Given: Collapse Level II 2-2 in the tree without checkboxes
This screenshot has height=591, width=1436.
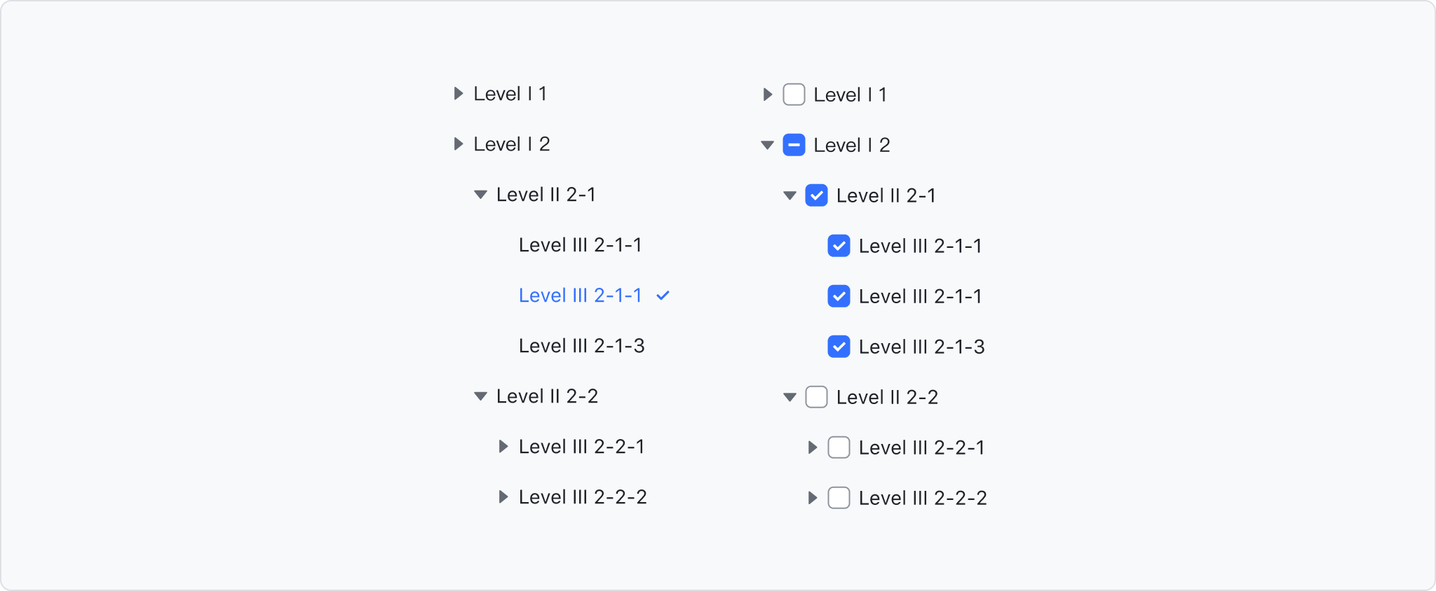Looking at the screenshot, I should click(x=480, y=396).
